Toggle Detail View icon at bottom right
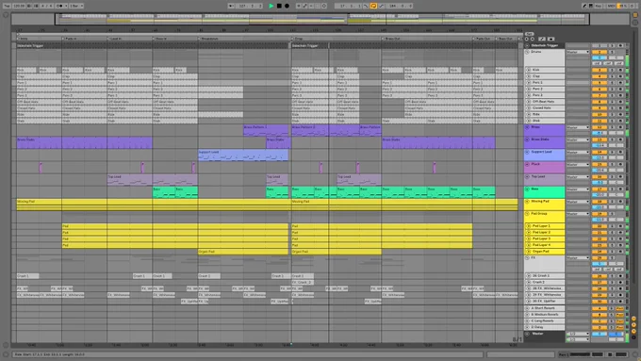Viewport: 641px width, 361px height. (x=635, y=354)
